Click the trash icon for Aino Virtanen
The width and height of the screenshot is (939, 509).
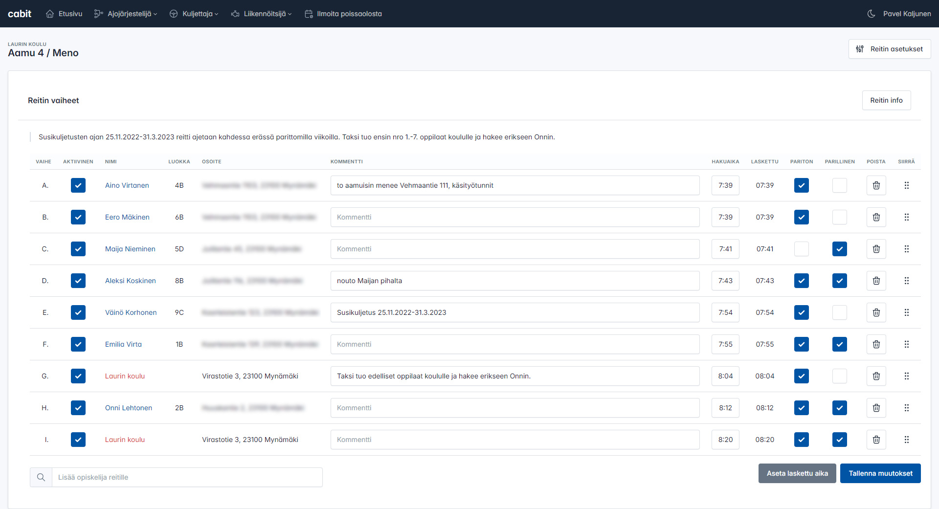click(x=876, y=185)
